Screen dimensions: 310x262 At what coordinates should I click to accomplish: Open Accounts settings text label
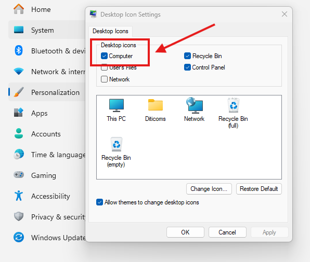point(46,134)
